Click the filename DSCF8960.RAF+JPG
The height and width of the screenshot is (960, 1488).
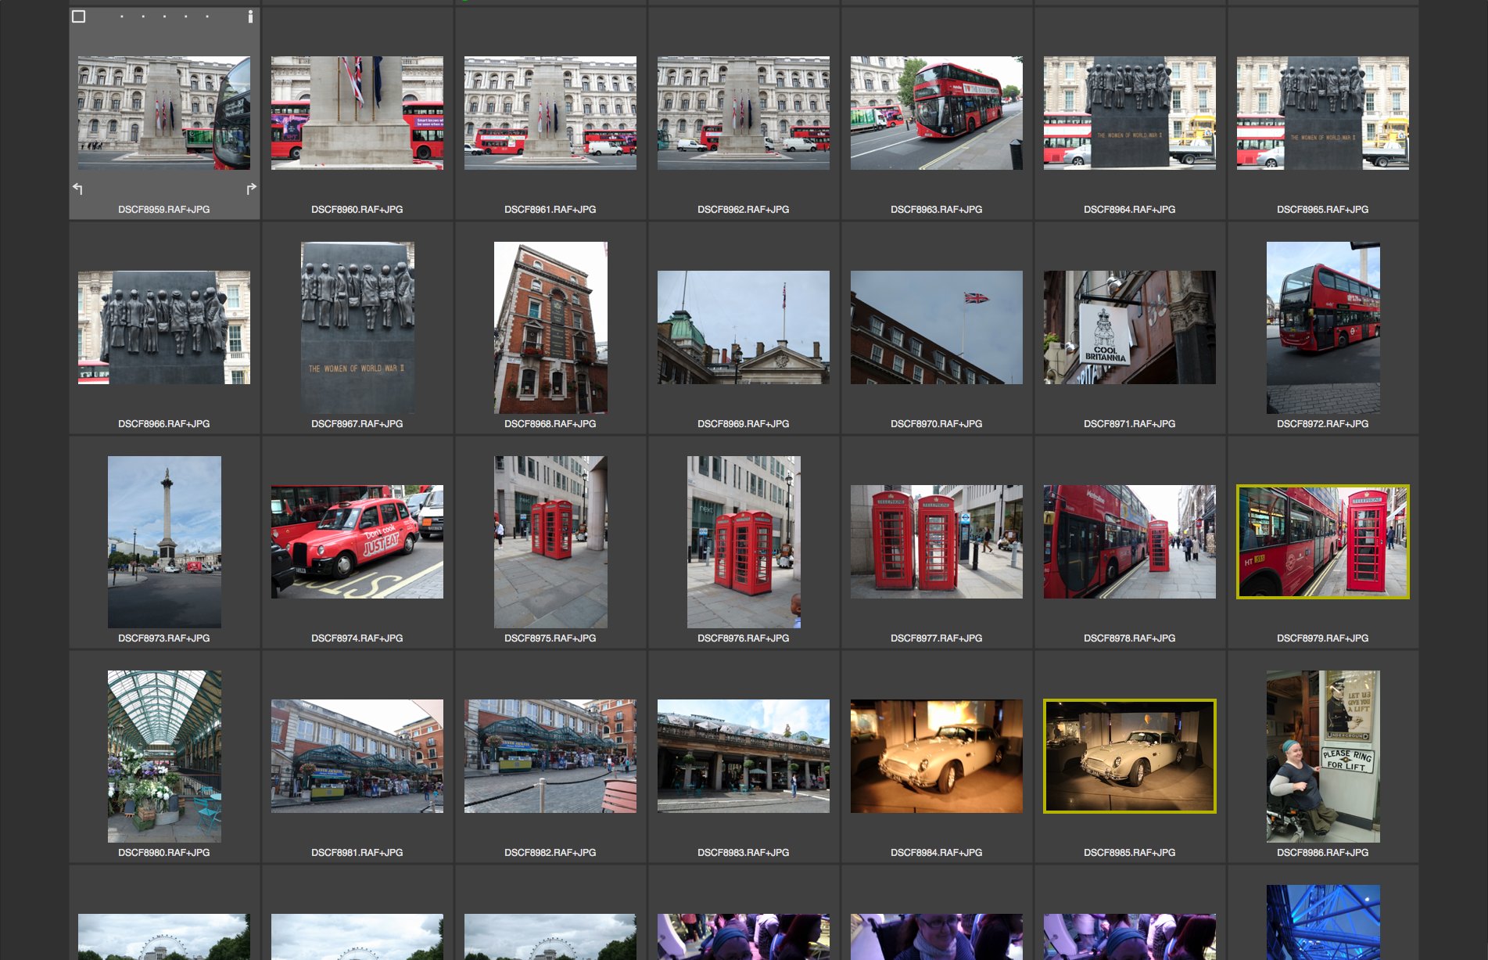357,210
